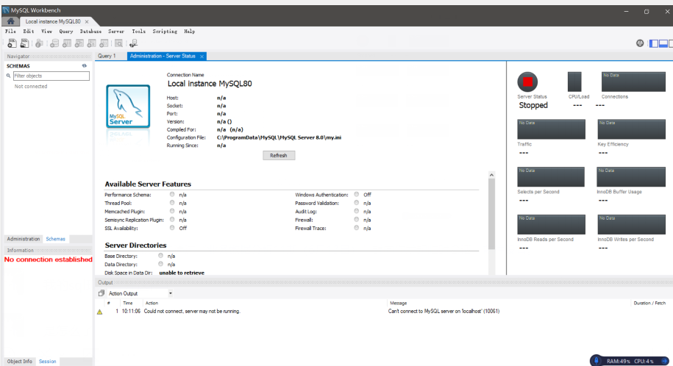Open a SQL script file icon
The height and width of the screenshot is (366, 673).
tap(24, 43)
